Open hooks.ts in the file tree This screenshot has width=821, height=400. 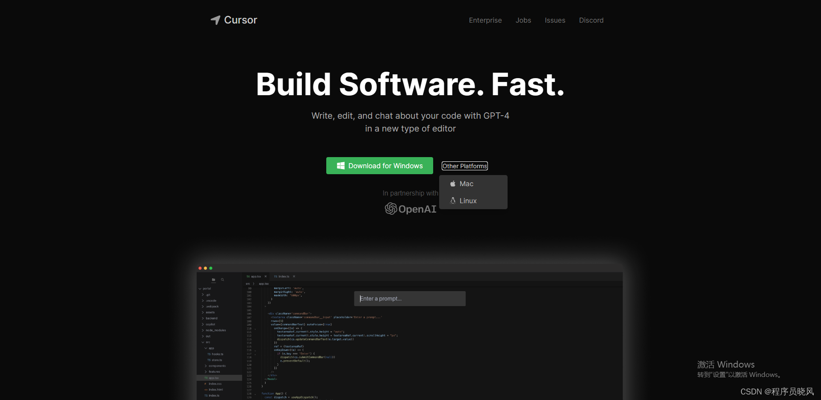click(216, 354)
